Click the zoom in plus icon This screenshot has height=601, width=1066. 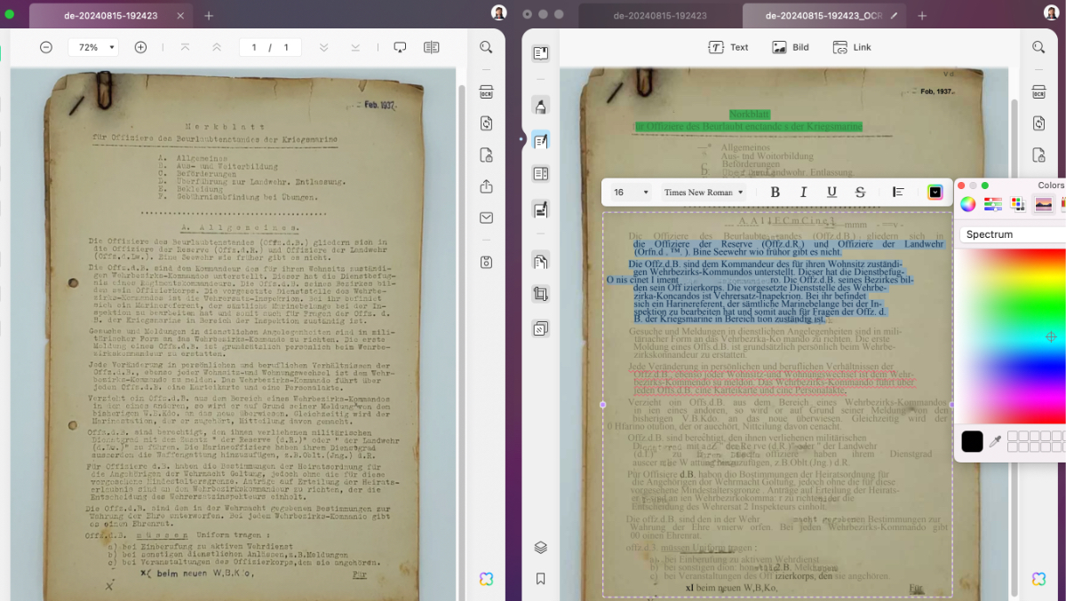coord(140,47)
